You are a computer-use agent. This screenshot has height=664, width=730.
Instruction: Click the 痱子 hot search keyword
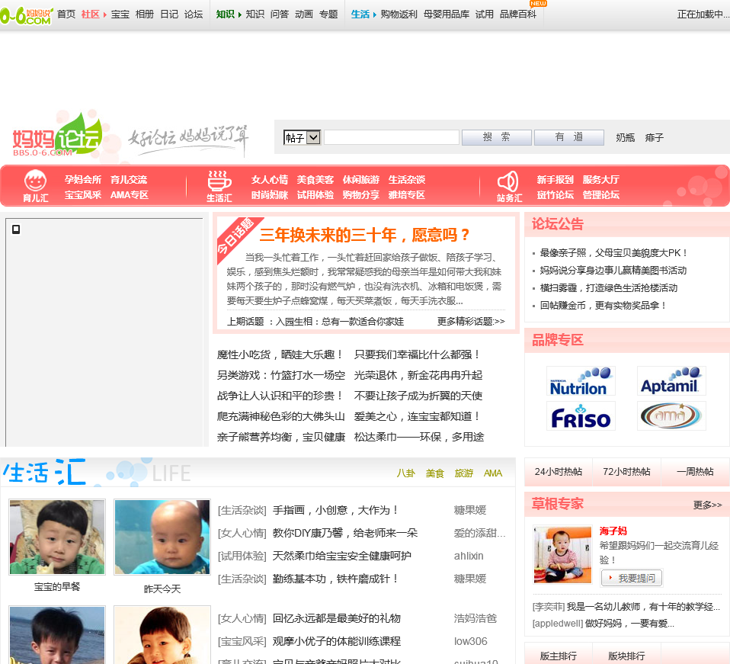(x=654, y=138)
